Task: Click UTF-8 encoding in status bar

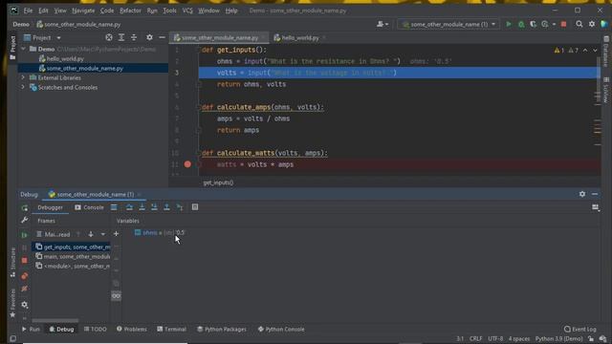Action: tap(495, 338)
